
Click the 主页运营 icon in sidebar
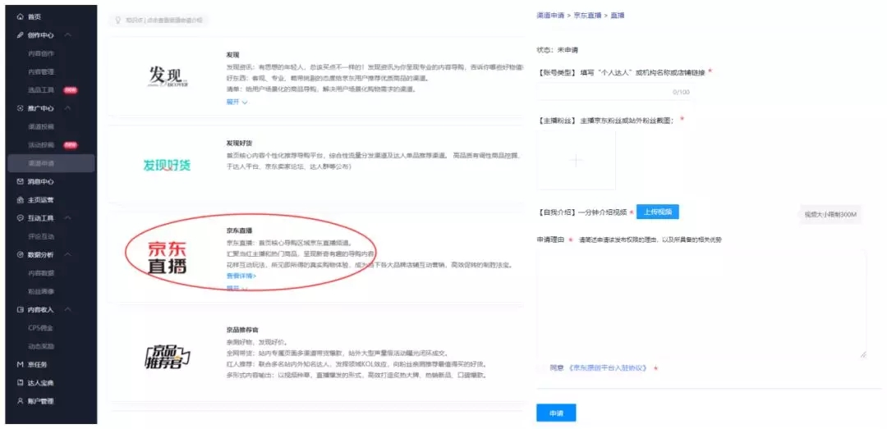point(21,199)
